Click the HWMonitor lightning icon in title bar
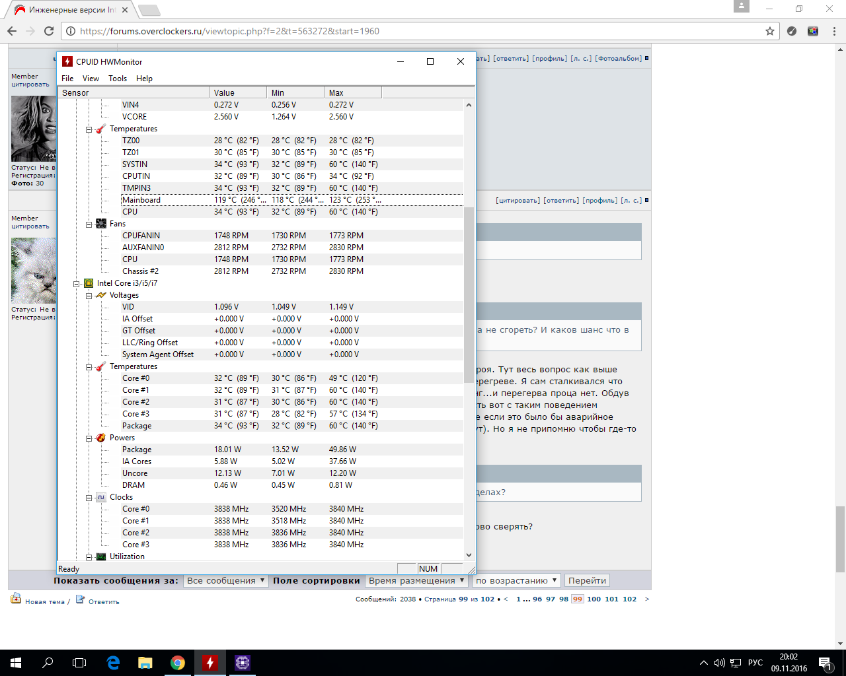The image size is (846, 676). (67, 61)
